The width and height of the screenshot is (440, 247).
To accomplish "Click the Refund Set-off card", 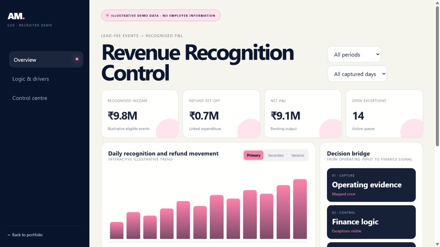I will (x=221, y=114).
